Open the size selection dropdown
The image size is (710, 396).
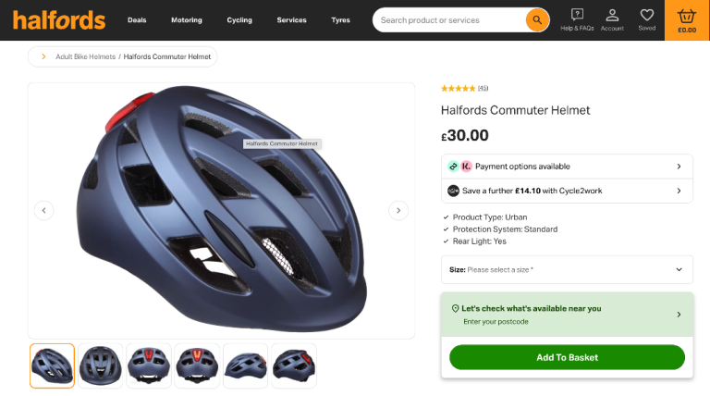pos(567,269)
